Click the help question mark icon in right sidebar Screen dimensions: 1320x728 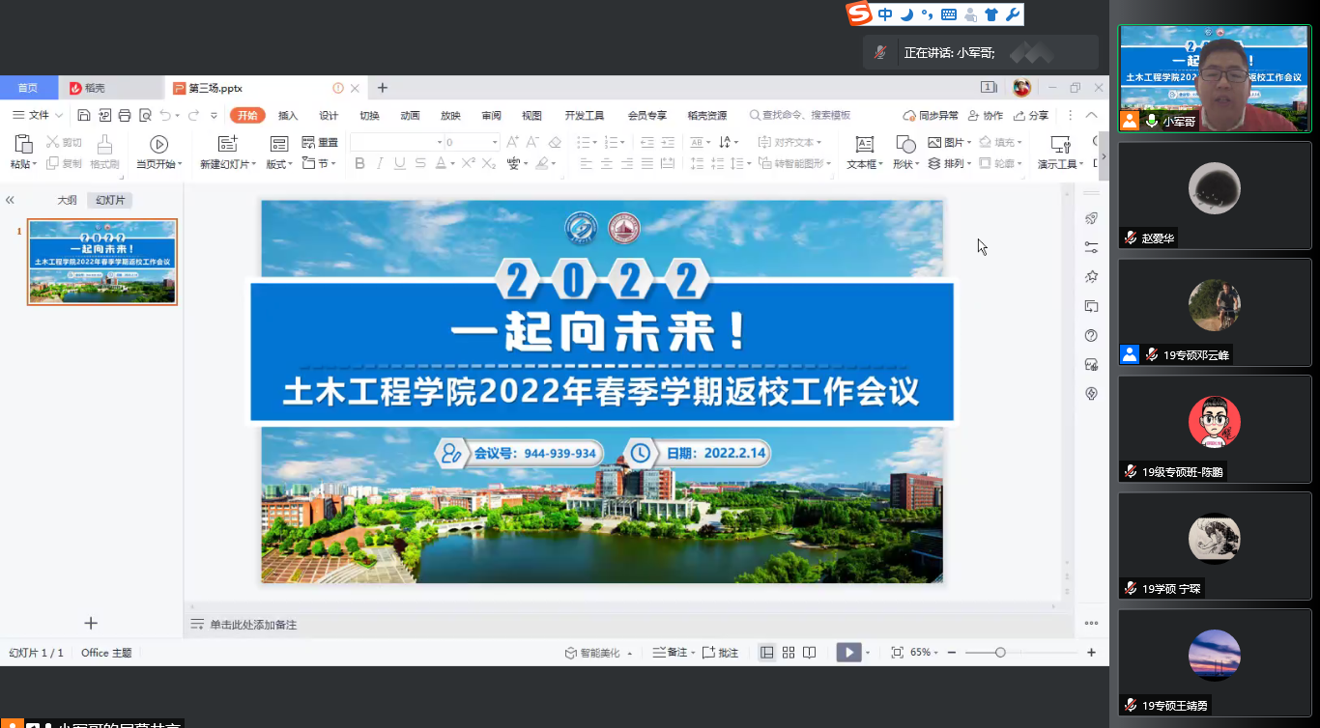click(x=1091, y=335)
